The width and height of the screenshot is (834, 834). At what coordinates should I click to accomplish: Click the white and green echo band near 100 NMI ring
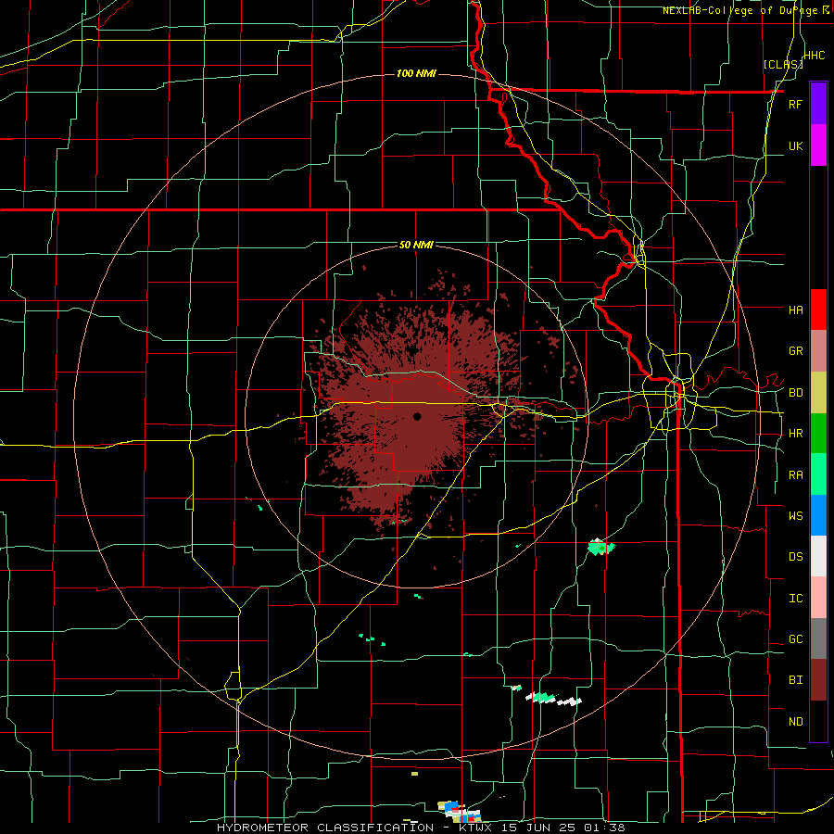click(x=553, y=699)
